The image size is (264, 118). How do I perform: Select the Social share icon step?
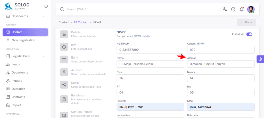[64, 85]
